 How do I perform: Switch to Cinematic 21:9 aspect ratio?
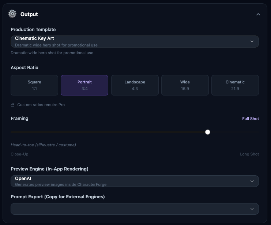click(x=235, y=85)
